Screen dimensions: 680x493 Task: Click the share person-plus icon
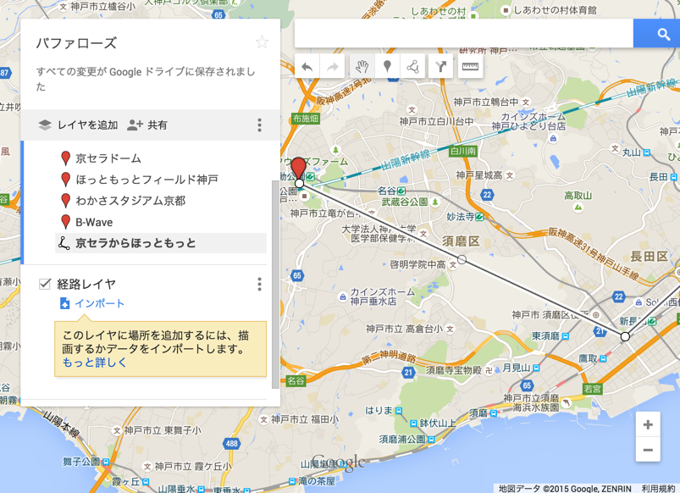(x=135, y=125)
